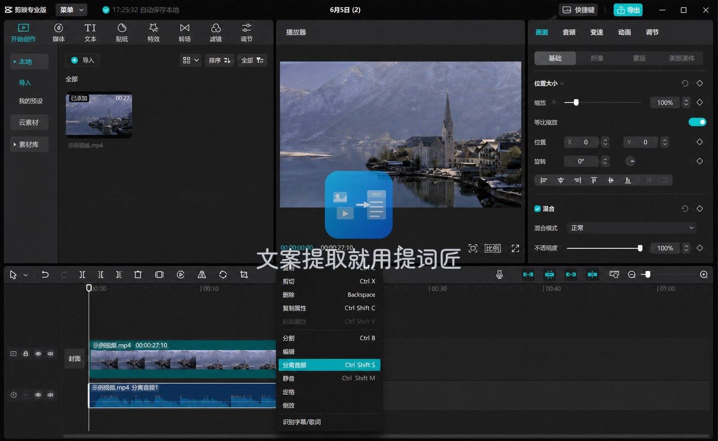Click the undo arrow icon
The width and height of the screenshot is (718, 441).
[x=45, y=275]
